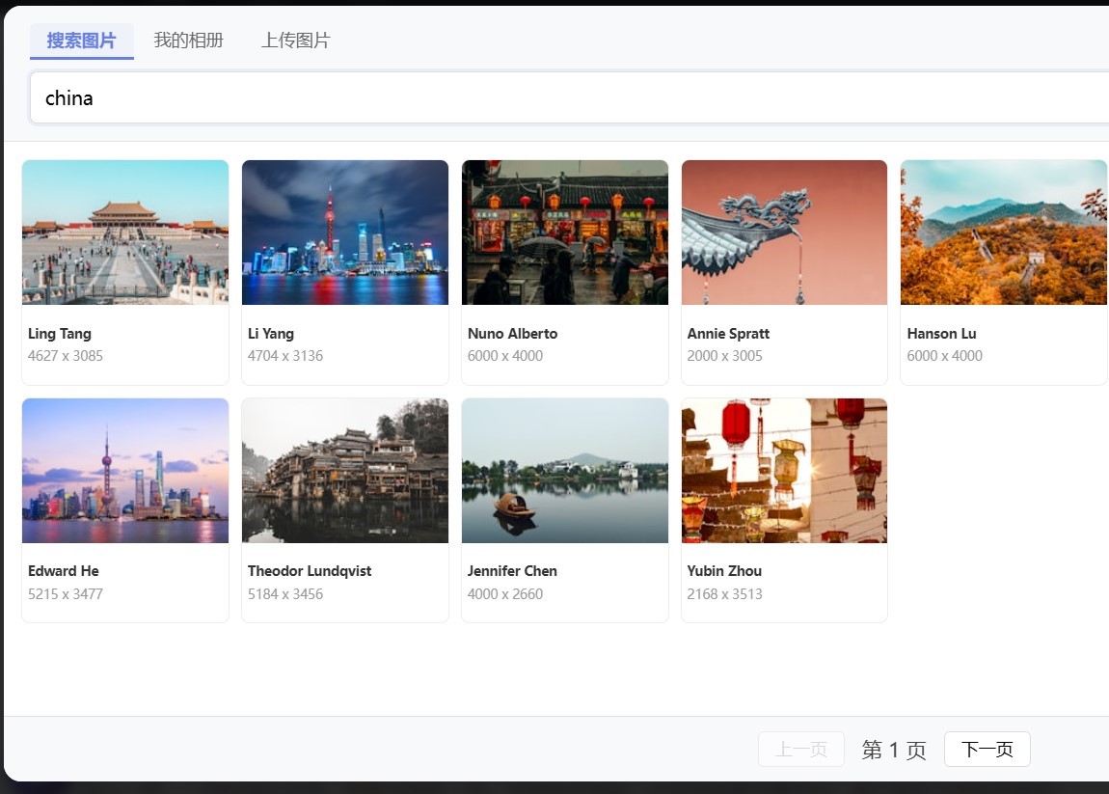Click the Ling Tang author name
The height and width of the screenshot is (794, 1109).
click(60, 334)
